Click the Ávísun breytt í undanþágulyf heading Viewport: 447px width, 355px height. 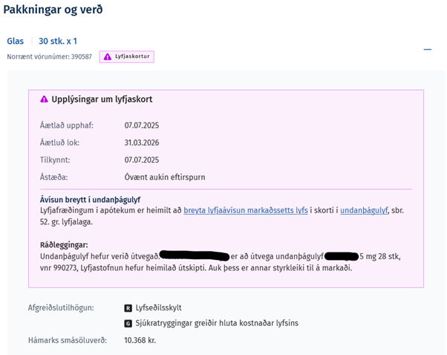(90, 201)
